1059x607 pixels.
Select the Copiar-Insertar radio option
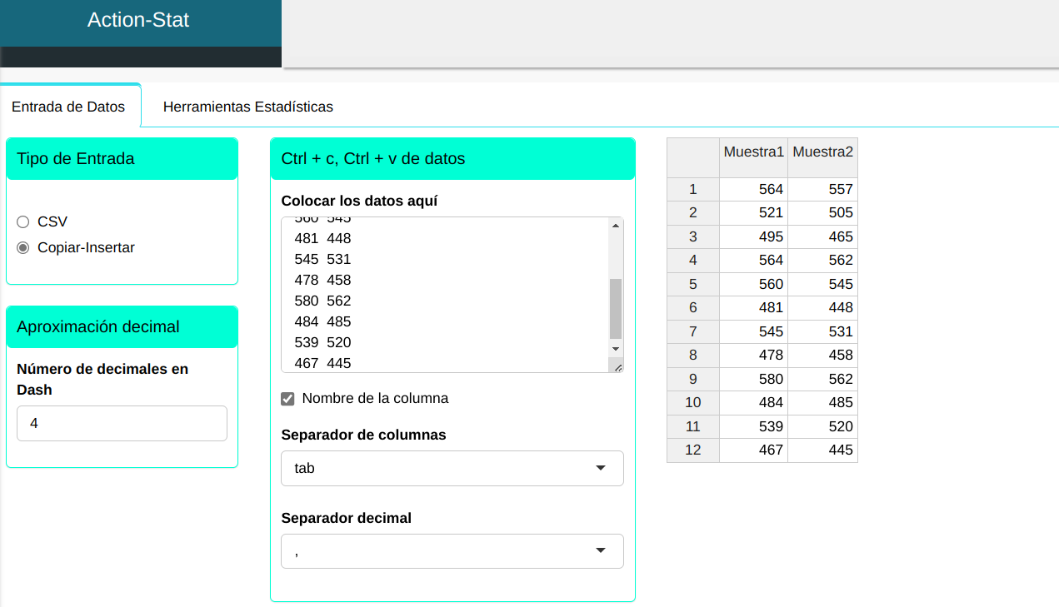click(x=23, y=248)
